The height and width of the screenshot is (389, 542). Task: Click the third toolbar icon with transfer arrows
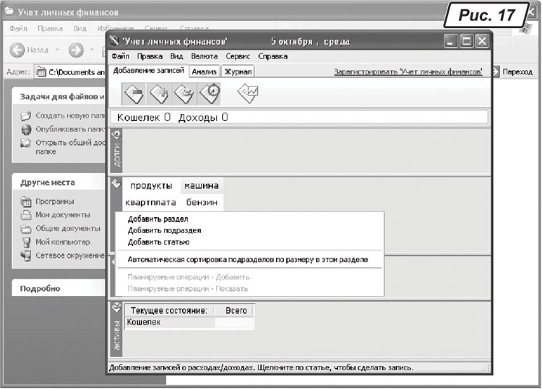(x=185, y=93)
